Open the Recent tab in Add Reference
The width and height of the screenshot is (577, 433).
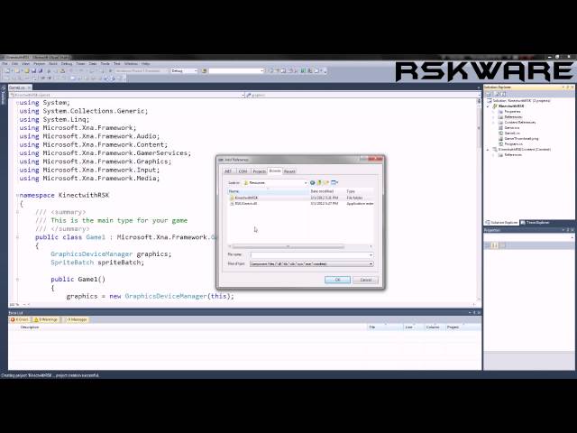point(289,171)
